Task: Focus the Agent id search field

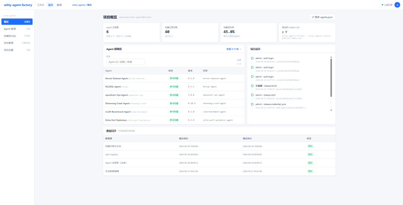Action: (125, 62)
